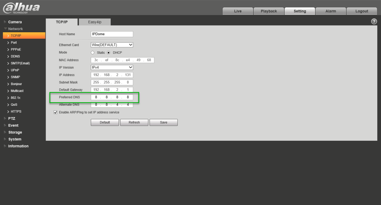The image size is (381, 205).
Task: Save the TCP/IP settings
Action: pos(163,122)
